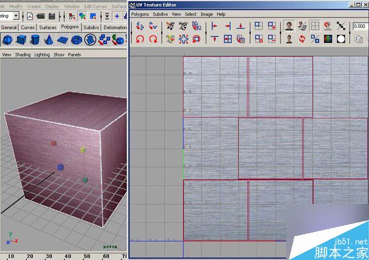Switch to the Deformation shelf tab

115,27
